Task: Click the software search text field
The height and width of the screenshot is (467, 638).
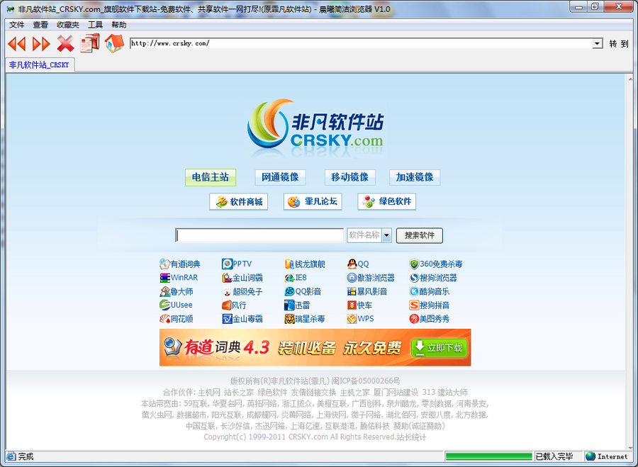Action: (x=259, y=235)
